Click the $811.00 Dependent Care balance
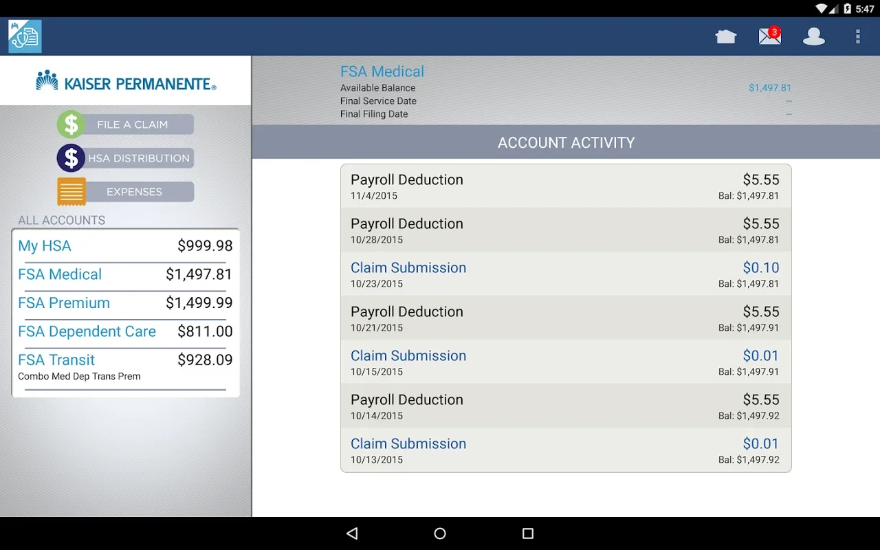Screen dimensions: 880x550 [x=205, y=331]
